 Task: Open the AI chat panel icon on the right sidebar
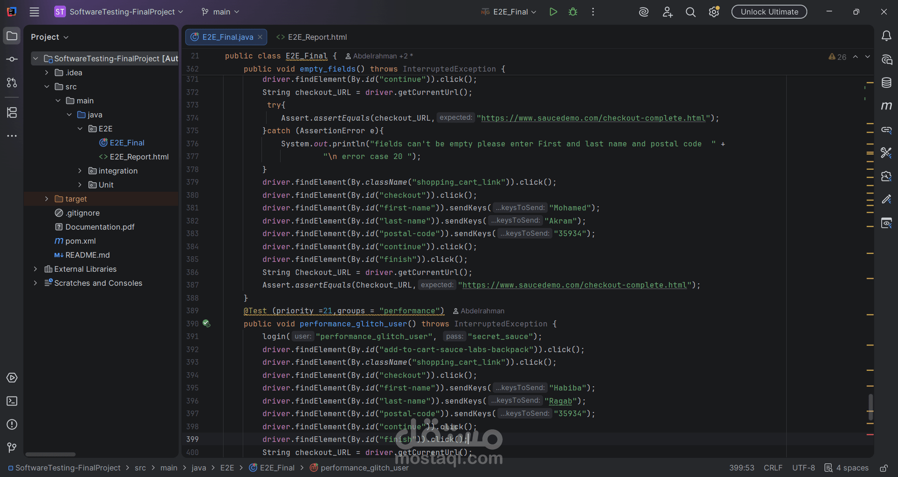tap(886, 59)
